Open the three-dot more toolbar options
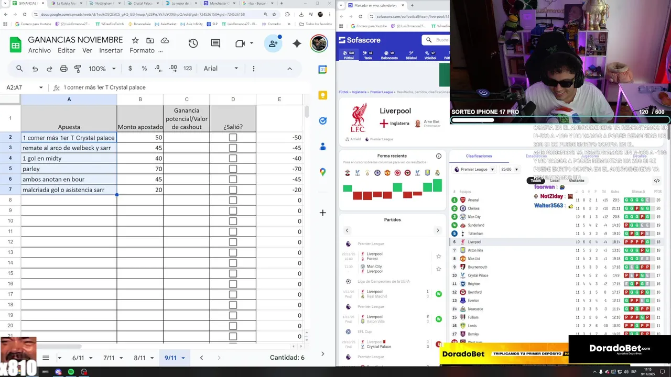671x377 pixels. [254, 69]
